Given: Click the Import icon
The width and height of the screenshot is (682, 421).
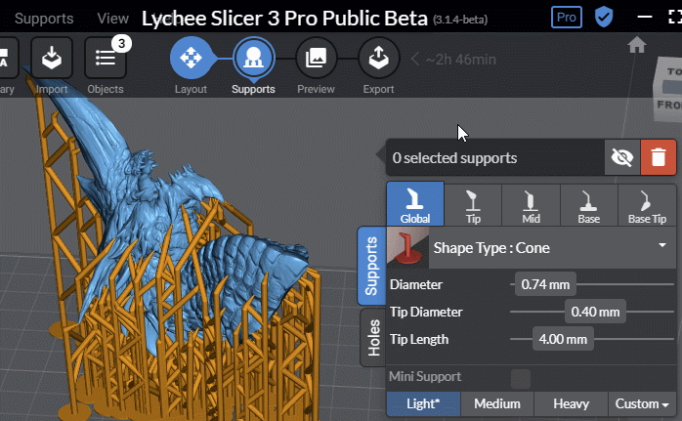Looking at the screenshot, I should pyautogui.click(x=52, y=59).
